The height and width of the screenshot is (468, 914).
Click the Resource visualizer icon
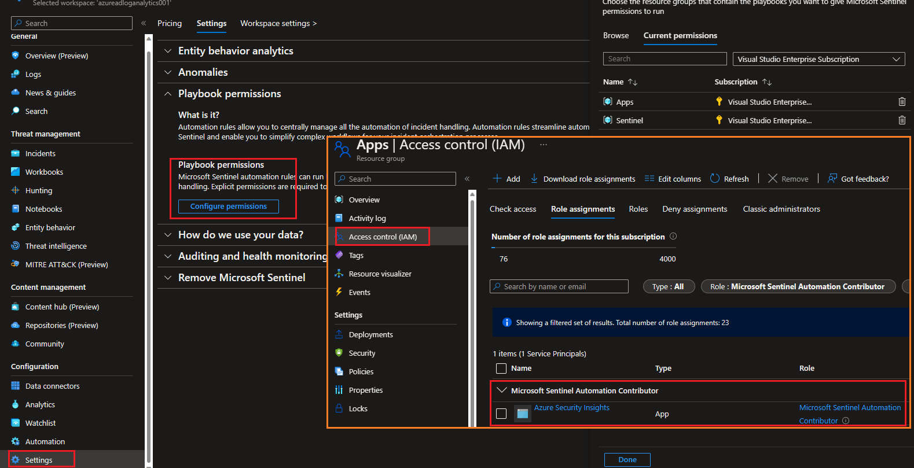coord(339,274)
